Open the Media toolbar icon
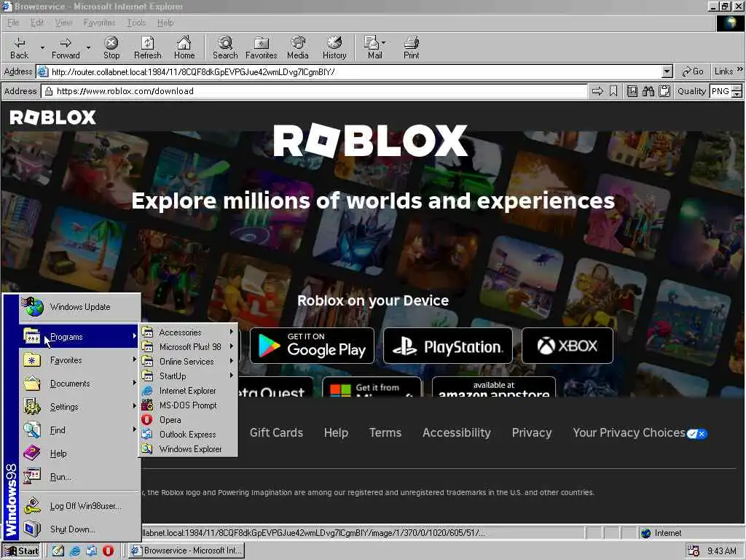This screenshot has width=746, height=560. 298,43
